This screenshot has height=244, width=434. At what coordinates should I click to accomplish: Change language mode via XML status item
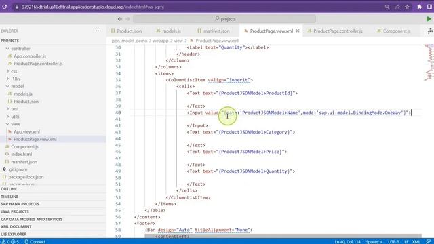point(416,241)
